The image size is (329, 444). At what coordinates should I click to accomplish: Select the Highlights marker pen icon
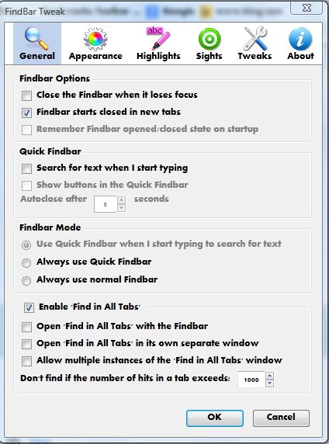pyautogui.click(x=158, y=38)
